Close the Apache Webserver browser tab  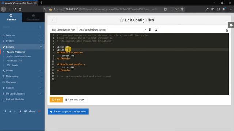coord(35,3)
